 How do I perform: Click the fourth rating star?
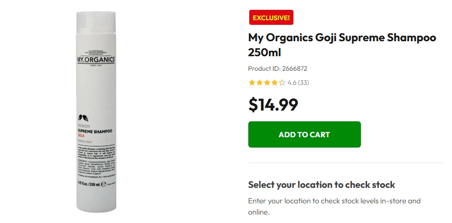click(x=275, y=83)
